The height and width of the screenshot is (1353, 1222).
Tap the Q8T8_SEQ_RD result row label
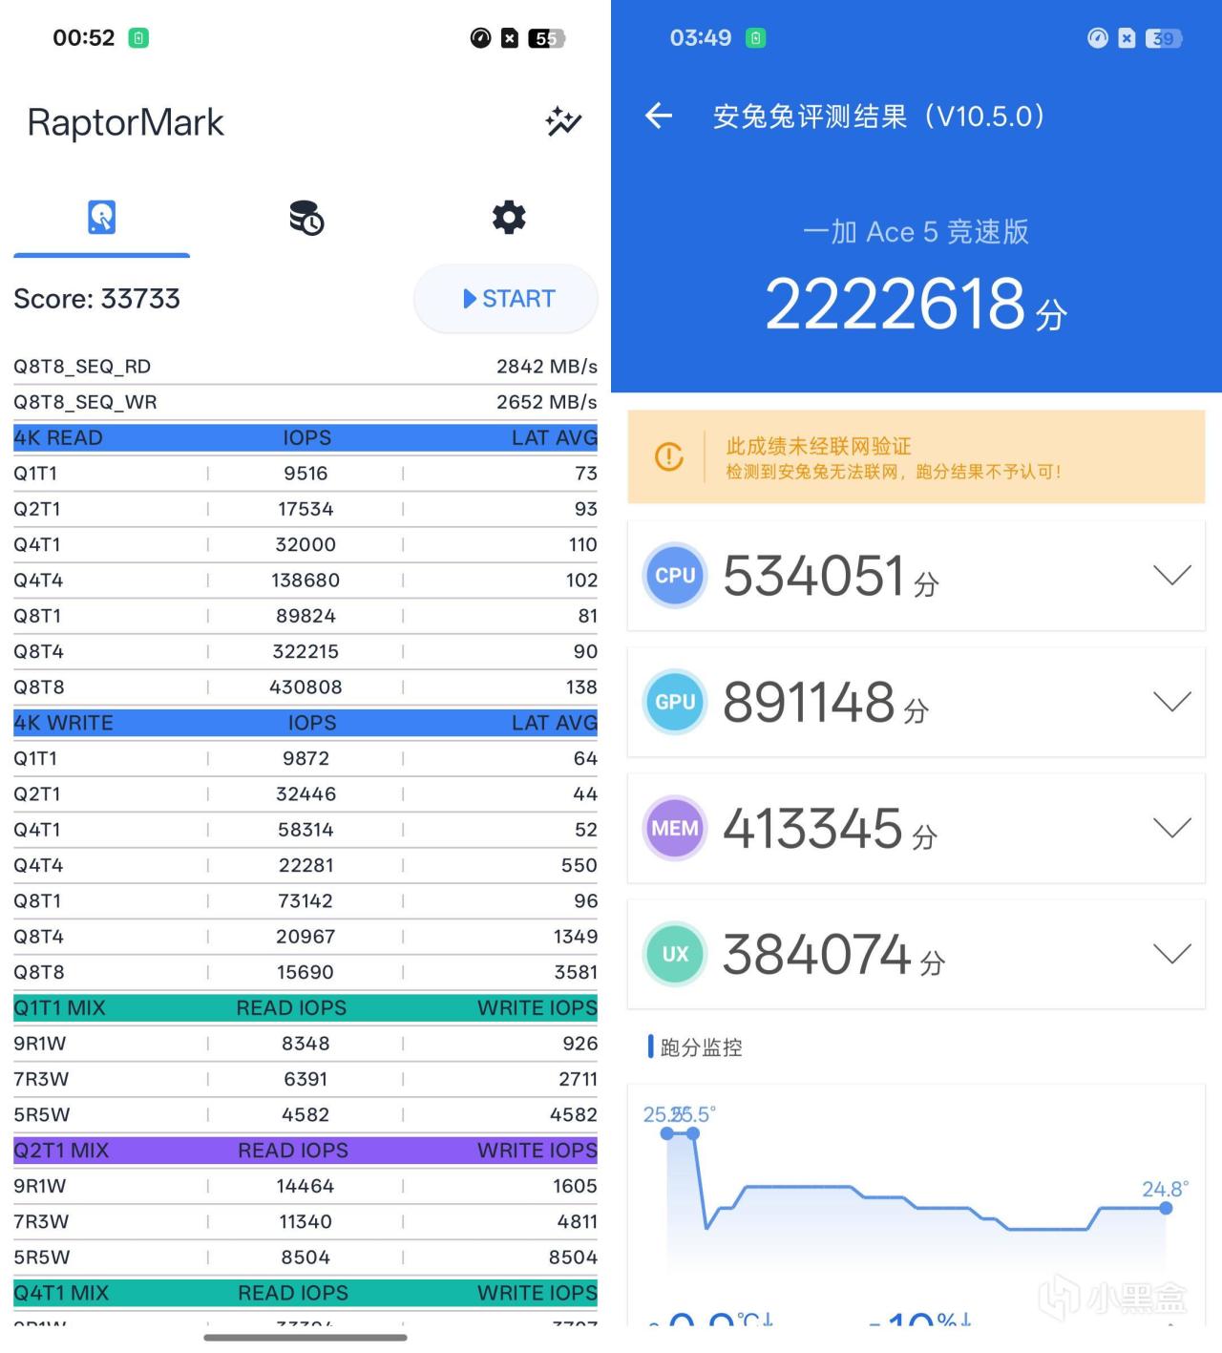tap(82, 367)
